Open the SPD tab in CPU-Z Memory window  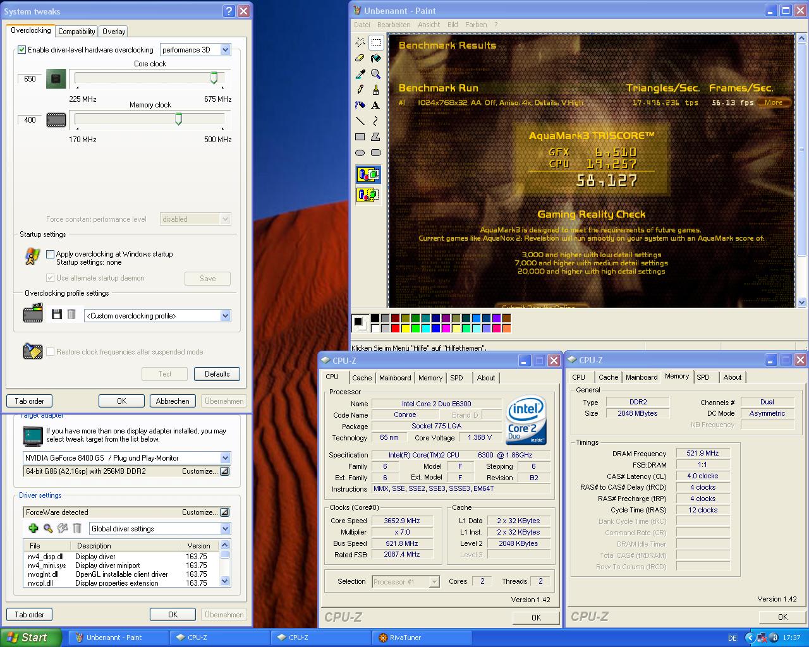tap(703, 377)
